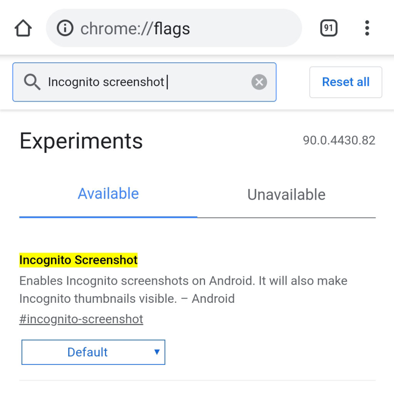
Task: Open site information icon beside URL
Action: [65, 28]
